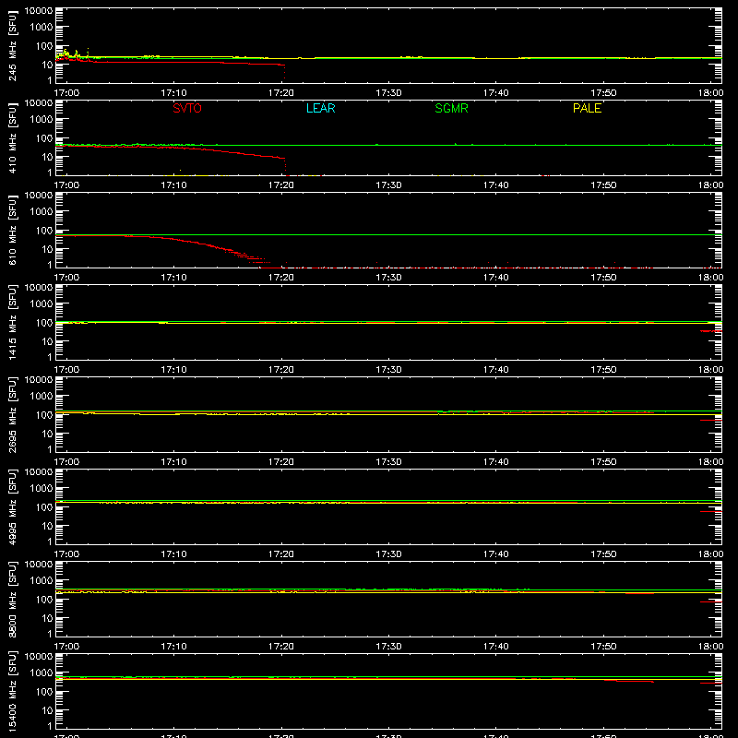Click 17:50 time label under 610 MHz plot
The height and width of the screenshot is (738, 738).
603,278
